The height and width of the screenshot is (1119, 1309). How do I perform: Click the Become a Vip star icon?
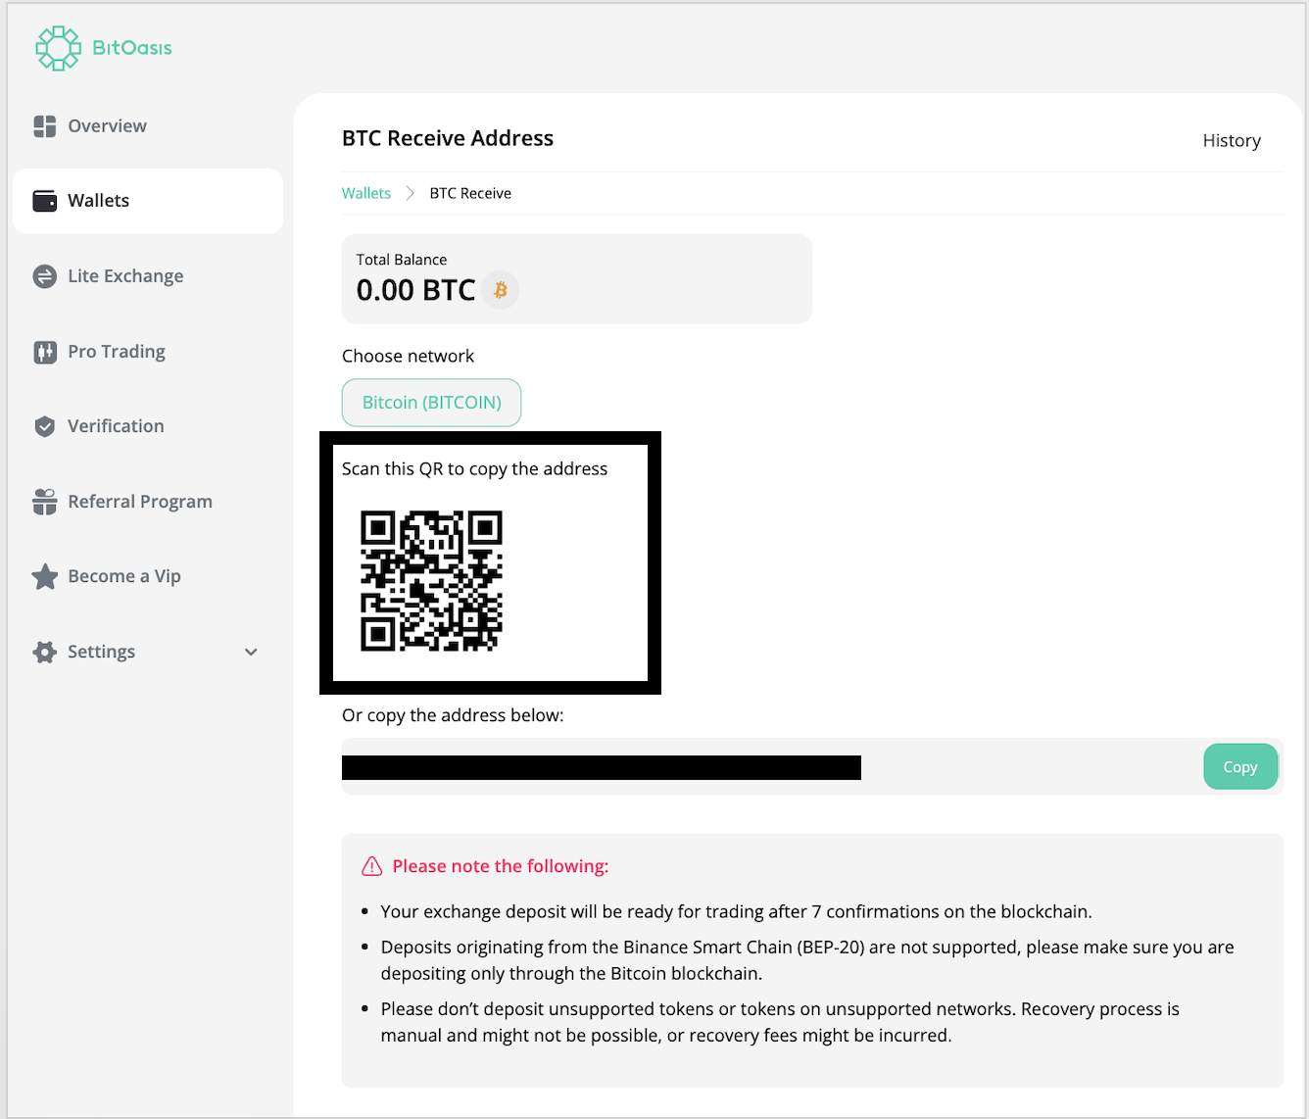click(45, 576)
